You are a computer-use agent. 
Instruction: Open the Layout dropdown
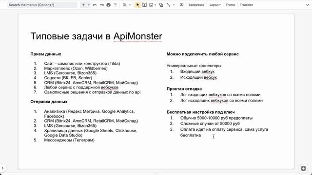215,5
